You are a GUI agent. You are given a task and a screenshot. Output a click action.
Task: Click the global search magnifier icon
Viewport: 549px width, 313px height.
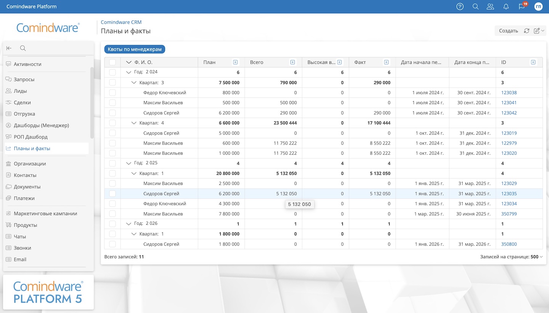(475, 6)
